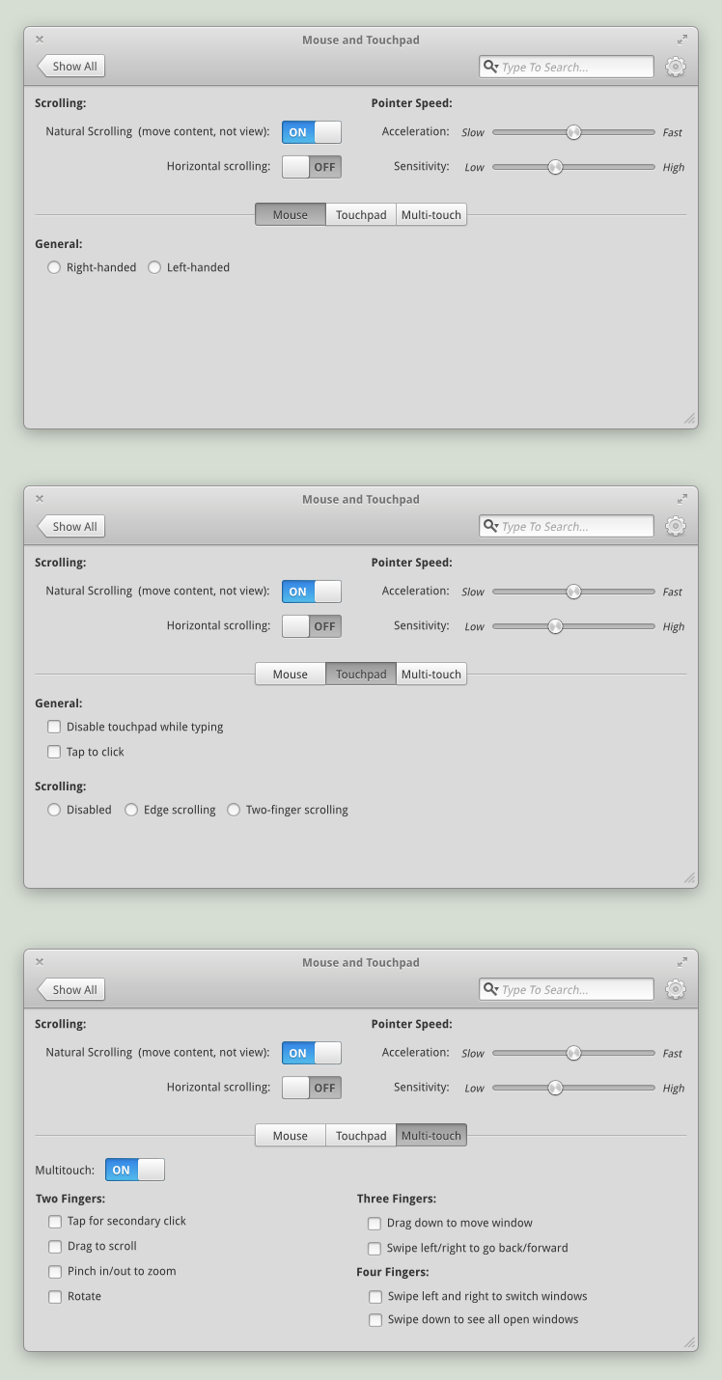The width and height of the screenshot is (722, 1380).
Task: Click the Acceleration slider in the top window
Action: (x=573, y=132)
